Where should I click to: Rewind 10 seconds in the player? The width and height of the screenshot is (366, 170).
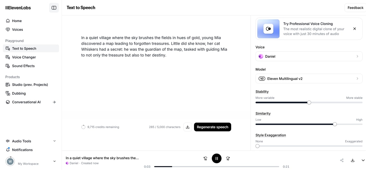pyautogui.click(x=206, y=158)
